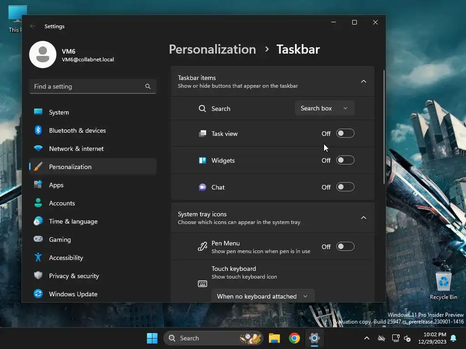Click the Settings back arrow
466x349 pixels.
pos(33,26)
